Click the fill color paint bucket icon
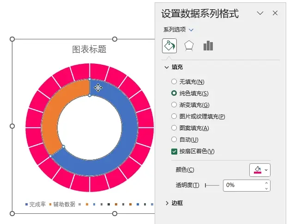The width and height of the screenshot is (295, 224). click(258, 170)
